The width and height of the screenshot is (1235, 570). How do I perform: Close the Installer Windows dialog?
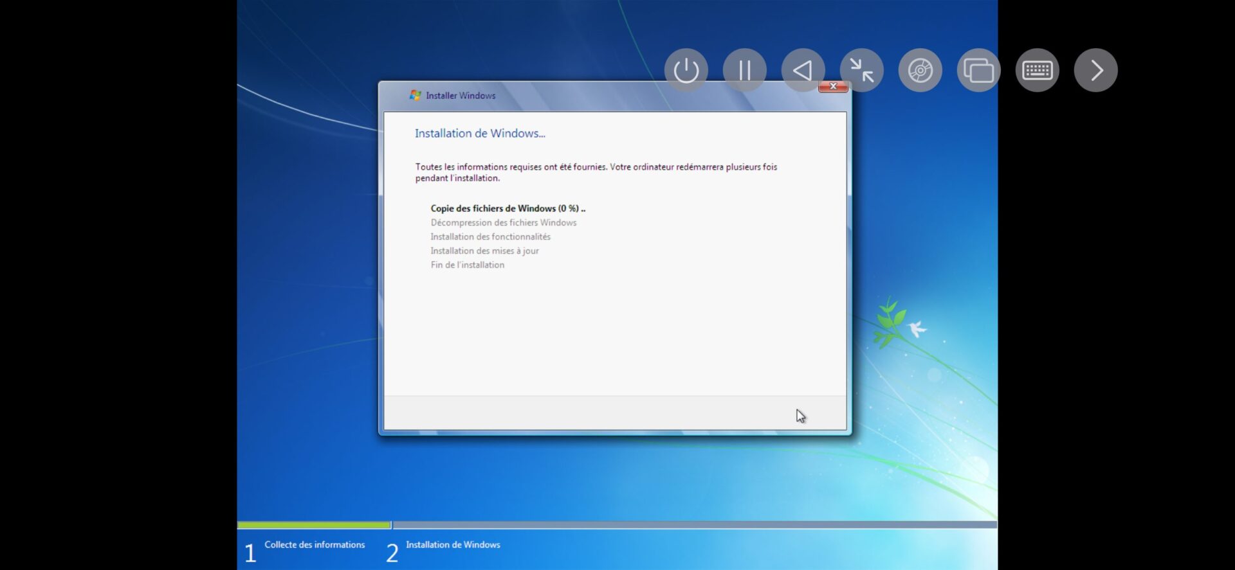pos(833,86)
